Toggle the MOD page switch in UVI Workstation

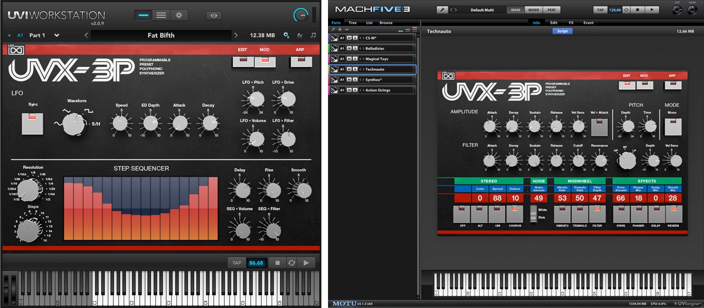point(265,62)
